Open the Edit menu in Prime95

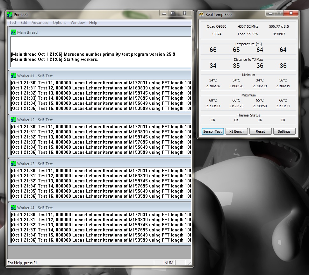click(24, 23)
